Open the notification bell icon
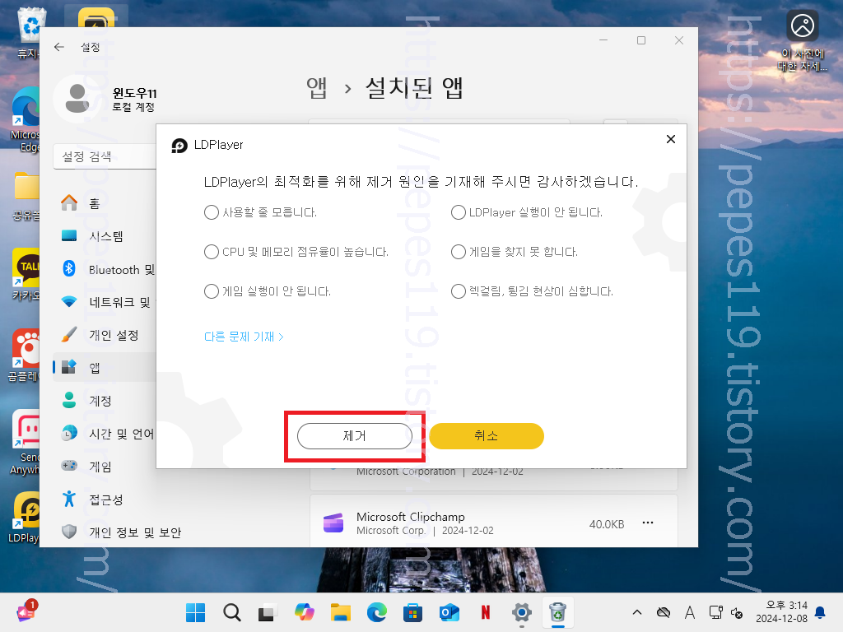This screenshot has height=632, width=843. [821, 612]
